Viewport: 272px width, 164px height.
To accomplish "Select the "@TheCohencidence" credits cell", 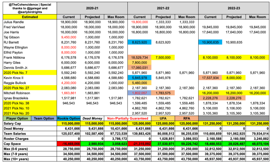I will pos(30,8).
